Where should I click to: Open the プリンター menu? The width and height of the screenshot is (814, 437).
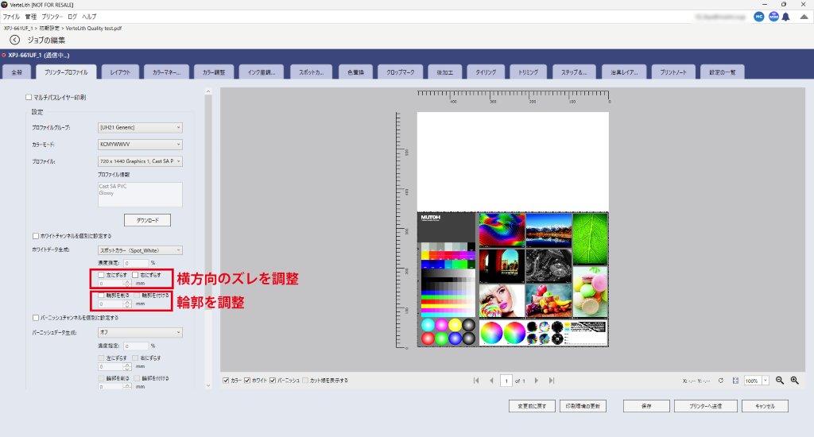52,16
